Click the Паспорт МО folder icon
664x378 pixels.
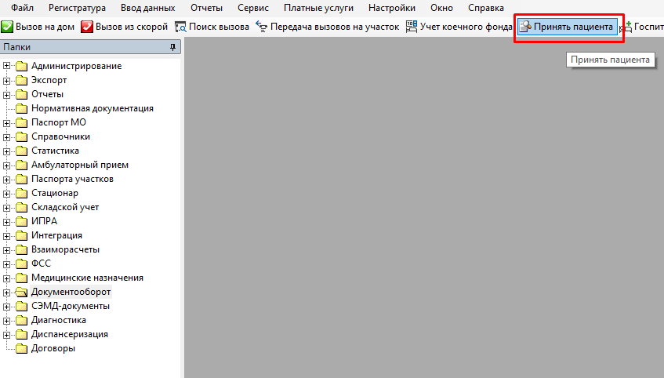(x=22, y=122)
